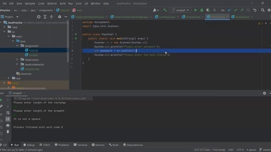Expand the FlowControl package
This screenshot has height=152, width=271.
click(17, 60)
